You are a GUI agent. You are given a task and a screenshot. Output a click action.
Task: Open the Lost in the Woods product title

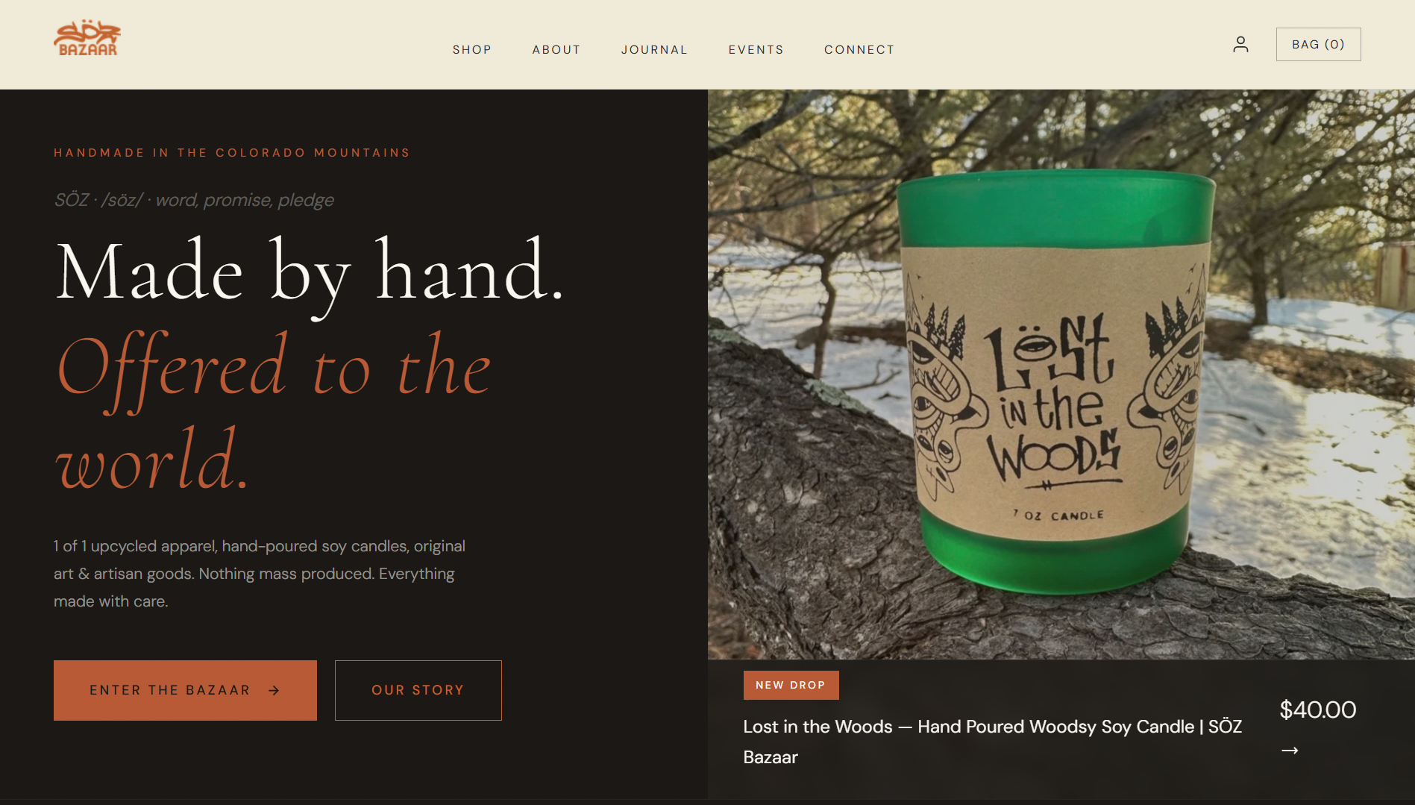(993, 742)
